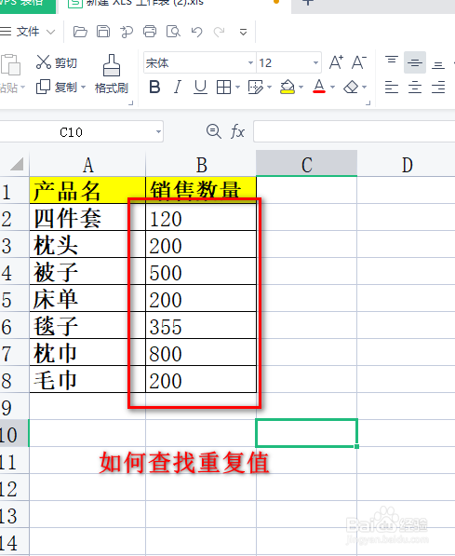Viewport: 455px width, 556px height.
Task: Click the eraser clear formatting icon
Action: (351, 87)
